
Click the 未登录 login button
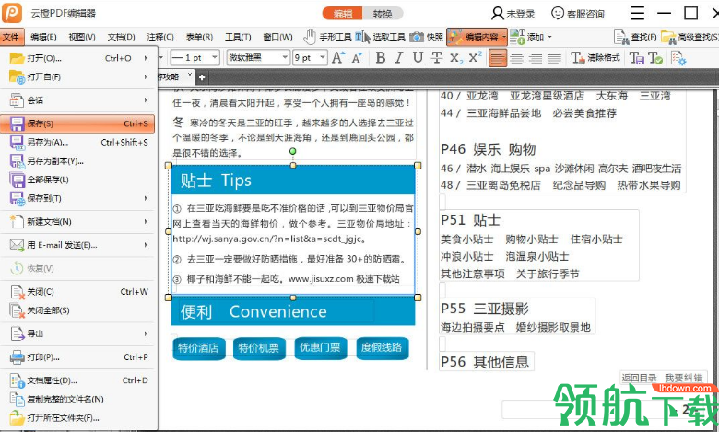coord(513,13)
